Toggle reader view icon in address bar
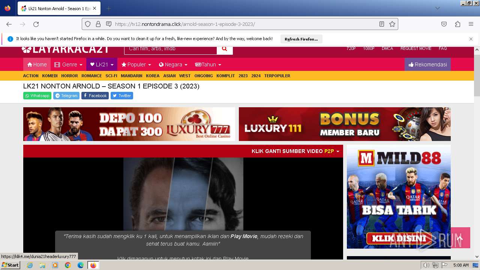The height and width of the screenshot is (270, 480). tap(382, 24)
